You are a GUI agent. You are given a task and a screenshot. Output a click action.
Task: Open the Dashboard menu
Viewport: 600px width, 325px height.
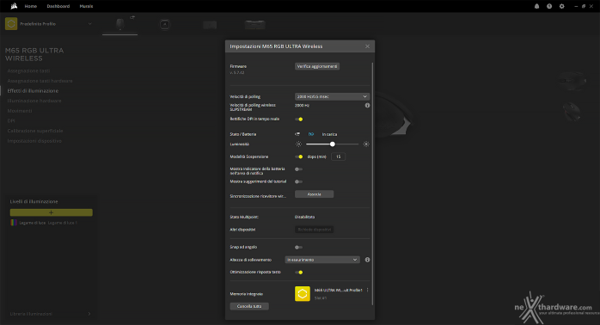[58, 6]
